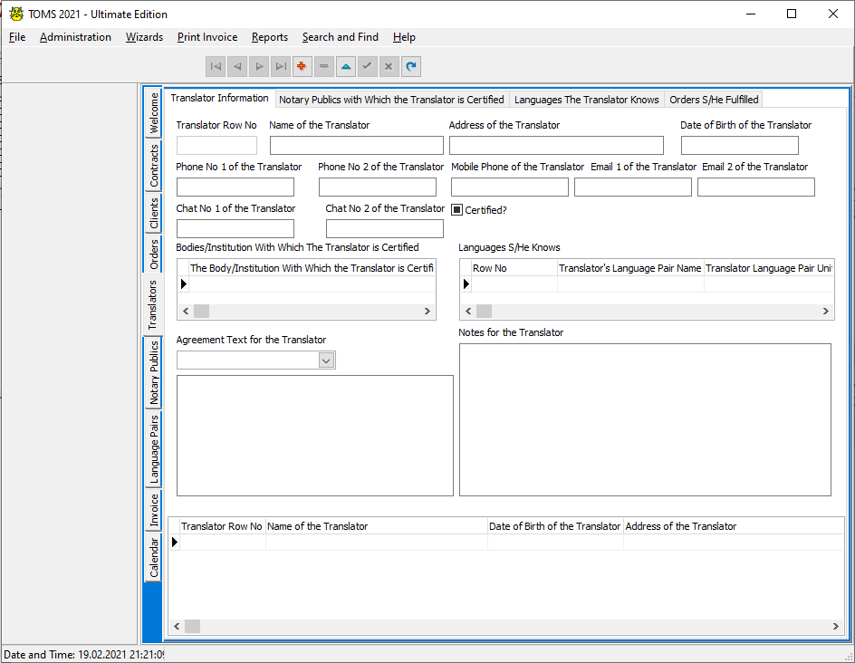Toggle the Certified? checkbox
The image size is (855, 663).
(457, 209)
